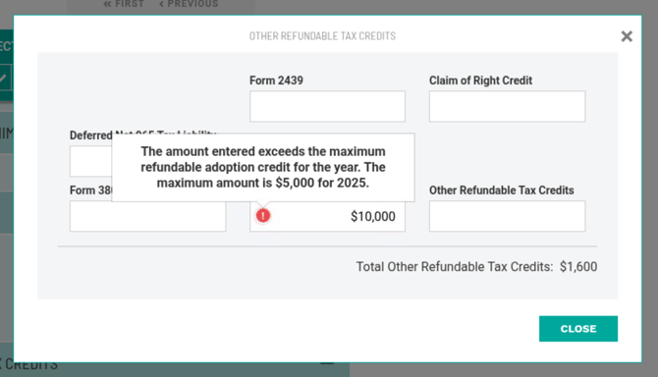The image size is (658, 377).
Task: Focus the Claim of Right Credit field
Action: point(507,106)
